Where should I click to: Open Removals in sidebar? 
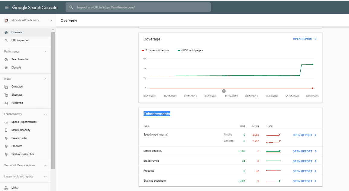(25, 103)
